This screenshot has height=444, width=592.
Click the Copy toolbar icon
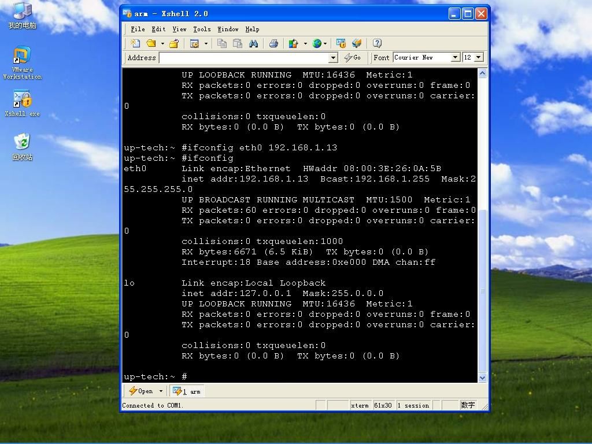[221, 43]
